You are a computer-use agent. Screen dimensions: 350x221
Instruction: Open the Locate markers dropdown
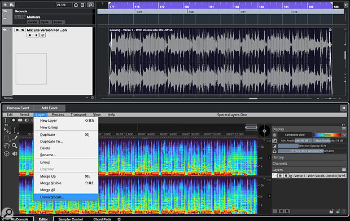pyautogui.click(x=33, y=22)
